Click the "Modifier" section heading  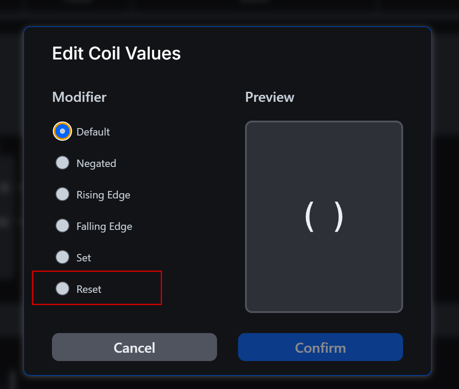pyautogui.click(x=79, y=97)
